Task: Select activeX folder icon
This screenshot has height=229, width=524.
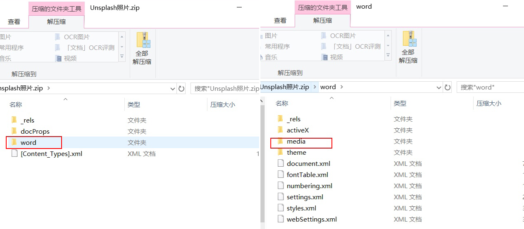Action: (281, 130)
